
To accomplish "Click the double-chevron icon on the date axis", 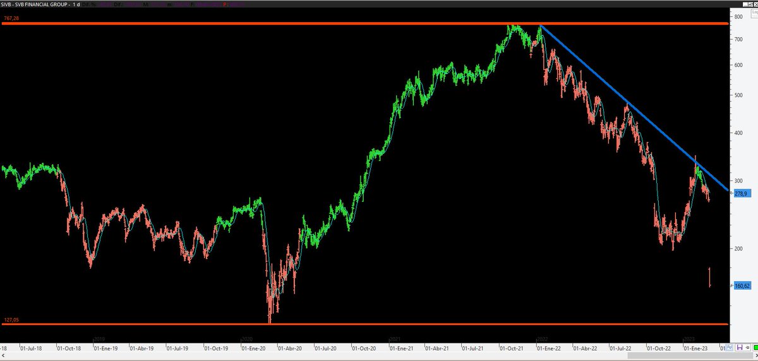I will (729, 347).
